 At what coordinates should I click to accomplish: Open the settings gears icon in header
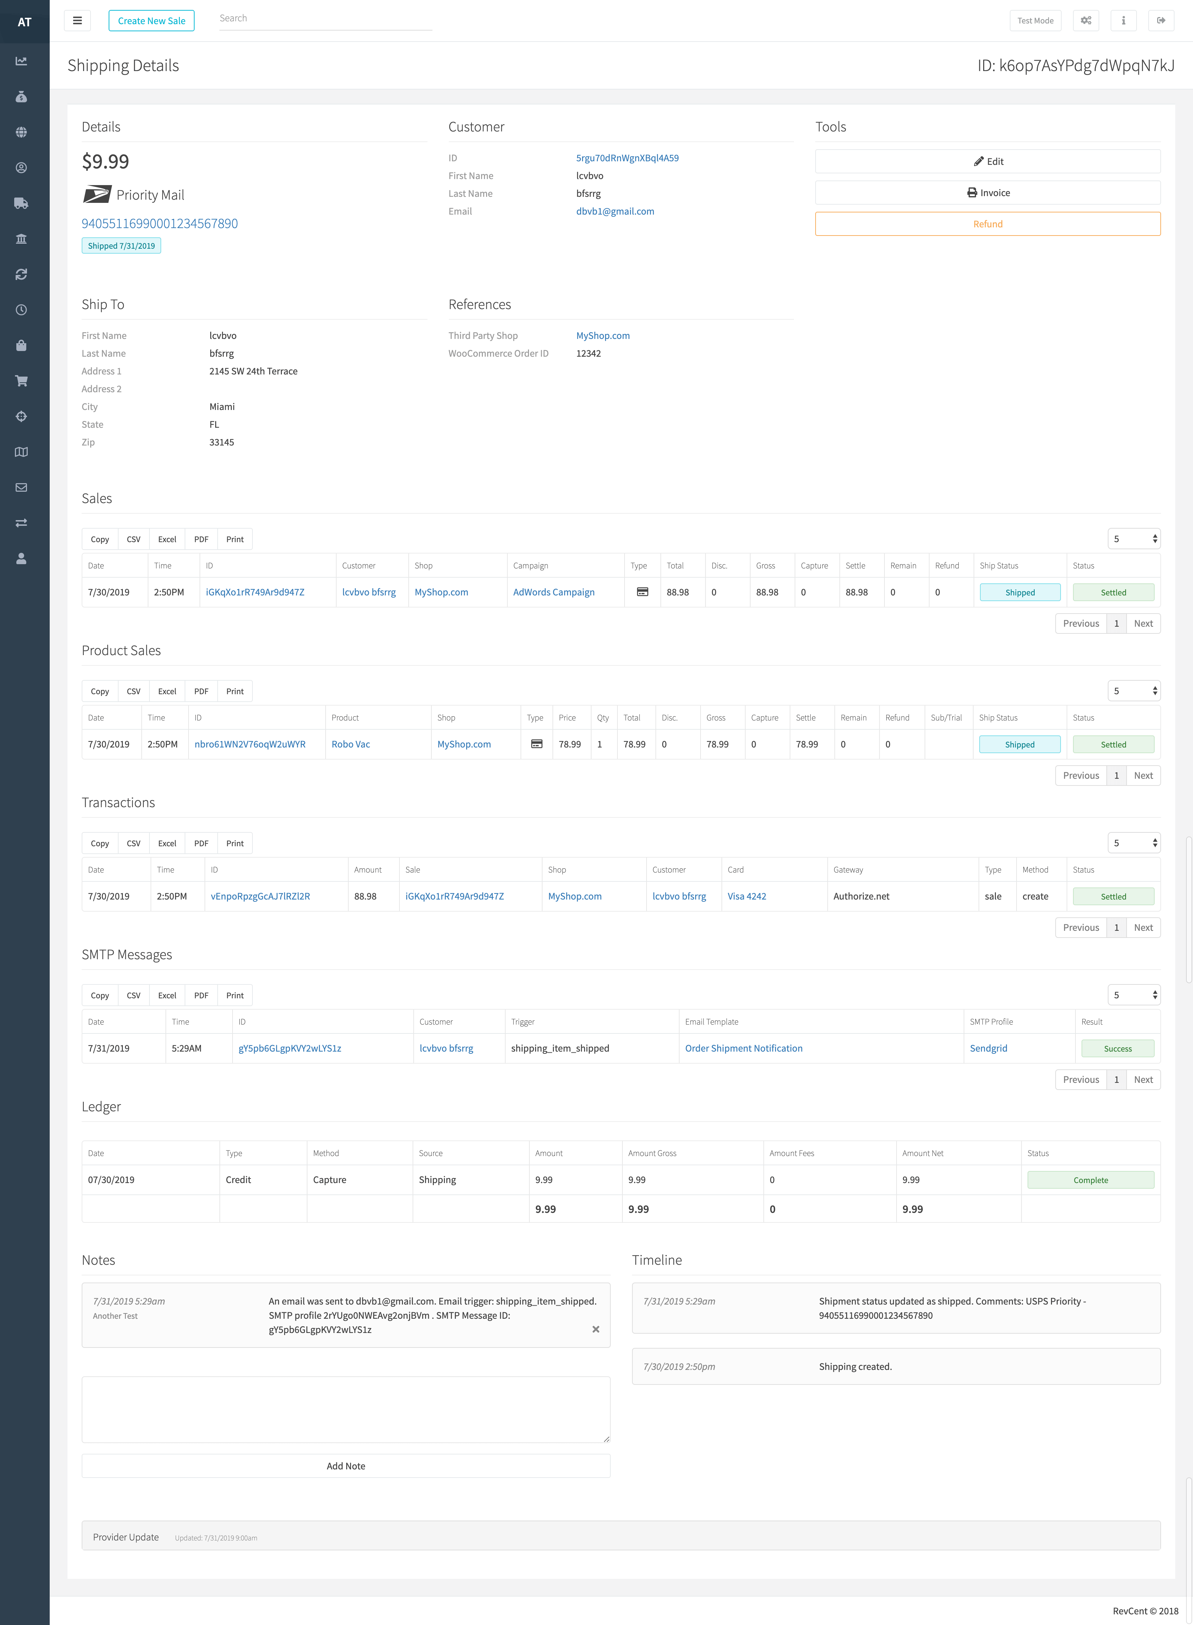pyautogui.click(x=1085, y=20)
